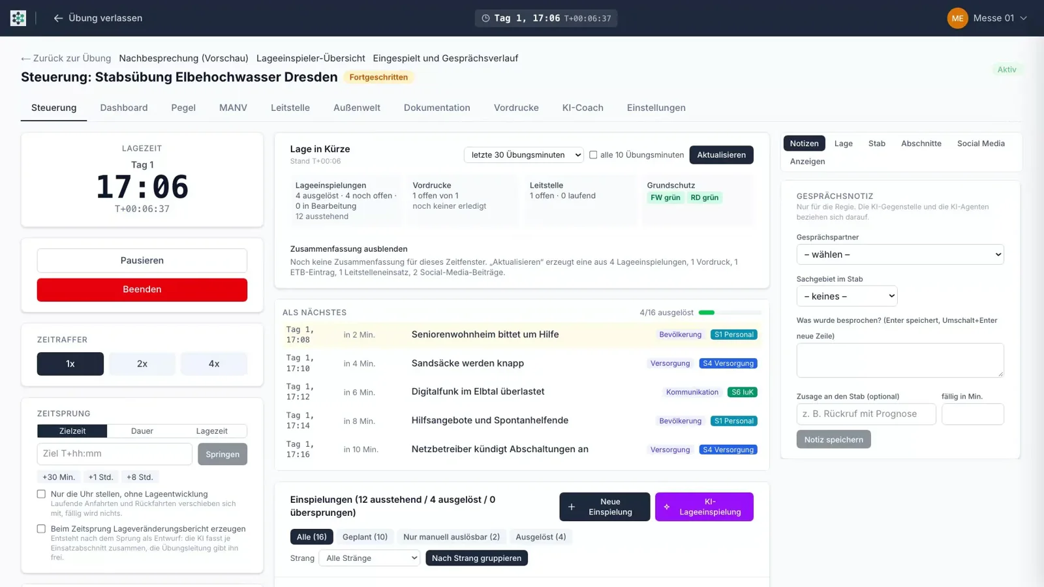Image resolution: width=1044 pixels, height=587 pixels.
Task: Select the Dauer jump mode
Action: click(142, 431)
